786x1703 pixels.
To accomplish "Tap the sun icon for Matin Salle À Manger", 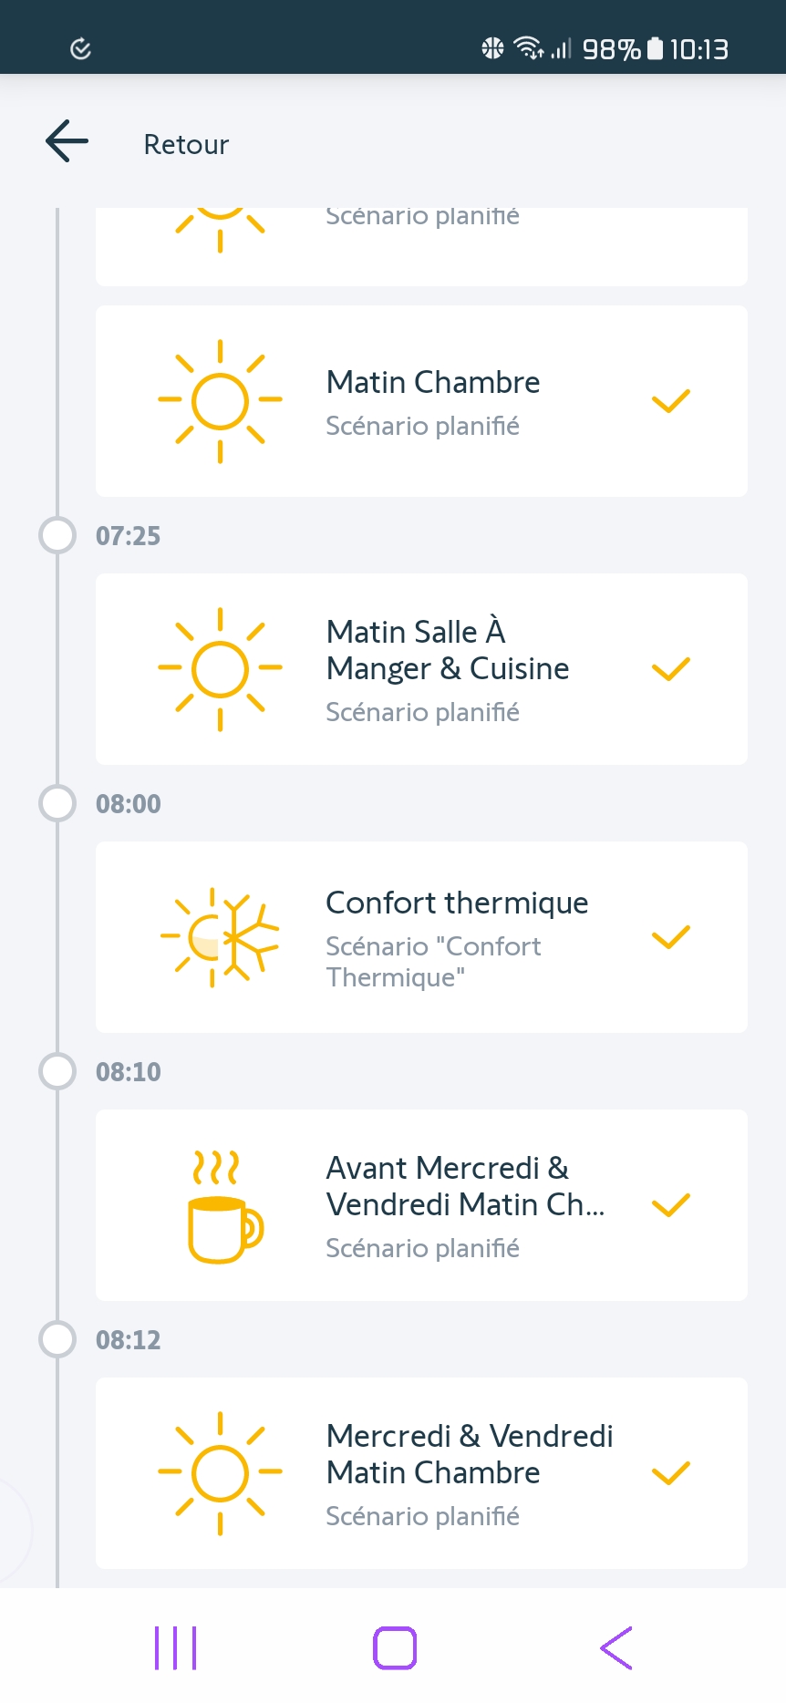I will 220,669.
